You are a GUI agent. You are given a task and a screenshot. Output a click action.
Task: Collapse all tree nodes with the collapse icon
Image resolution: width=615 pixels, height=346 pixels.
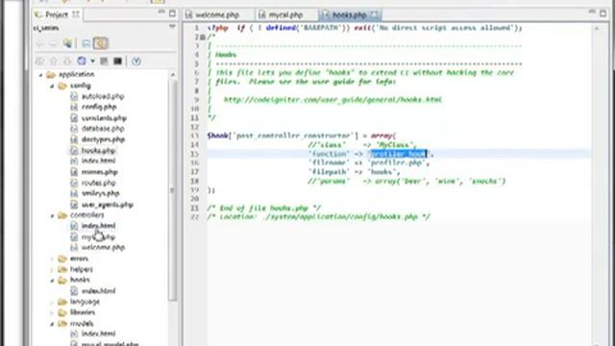(86, 43)
